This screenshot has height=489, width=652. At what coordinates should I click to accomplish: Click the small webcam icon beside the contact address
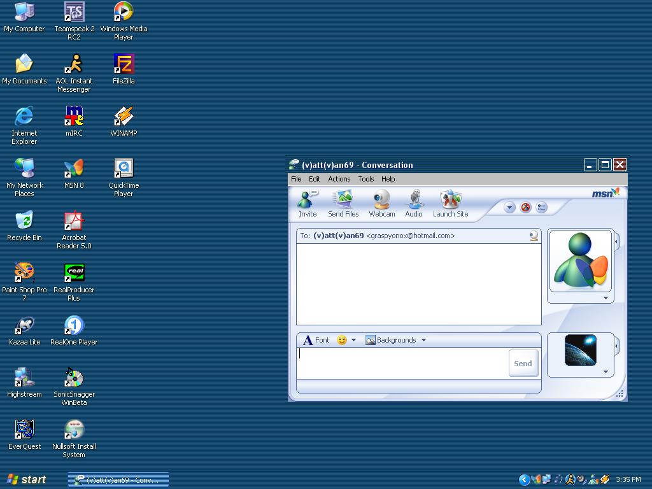pyautogui.click(x=534, y=236)
